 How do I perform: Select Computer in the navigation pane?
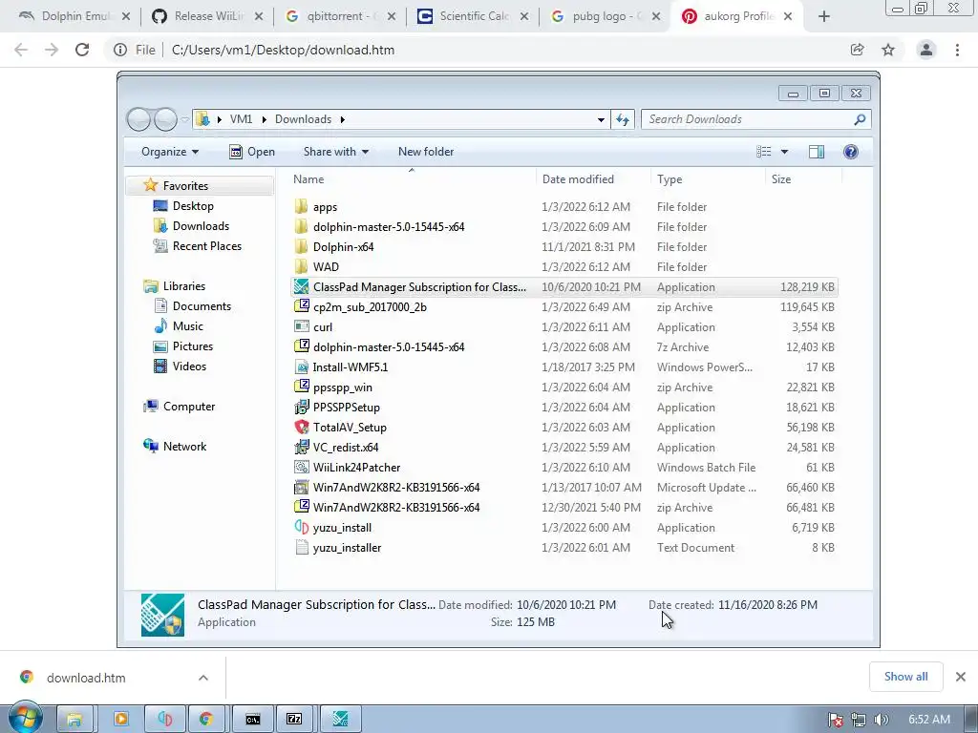[x=188, y=407]
